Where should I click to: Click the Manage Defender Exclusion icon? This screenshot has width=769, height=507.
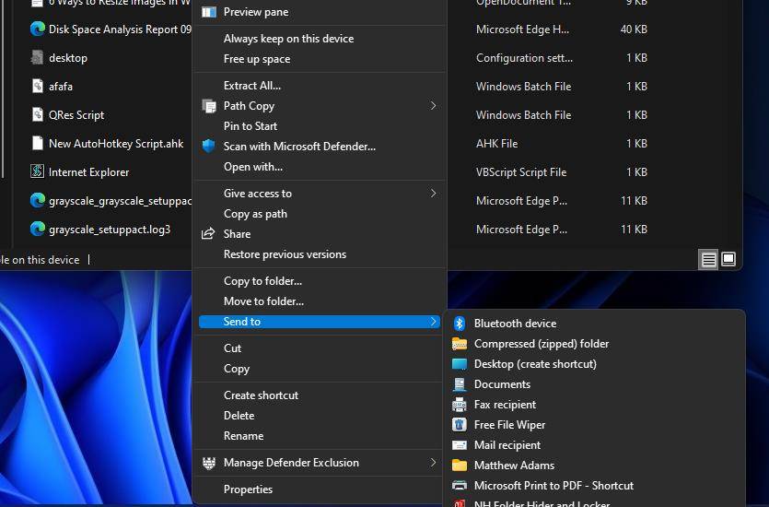[x=209, y=463]
